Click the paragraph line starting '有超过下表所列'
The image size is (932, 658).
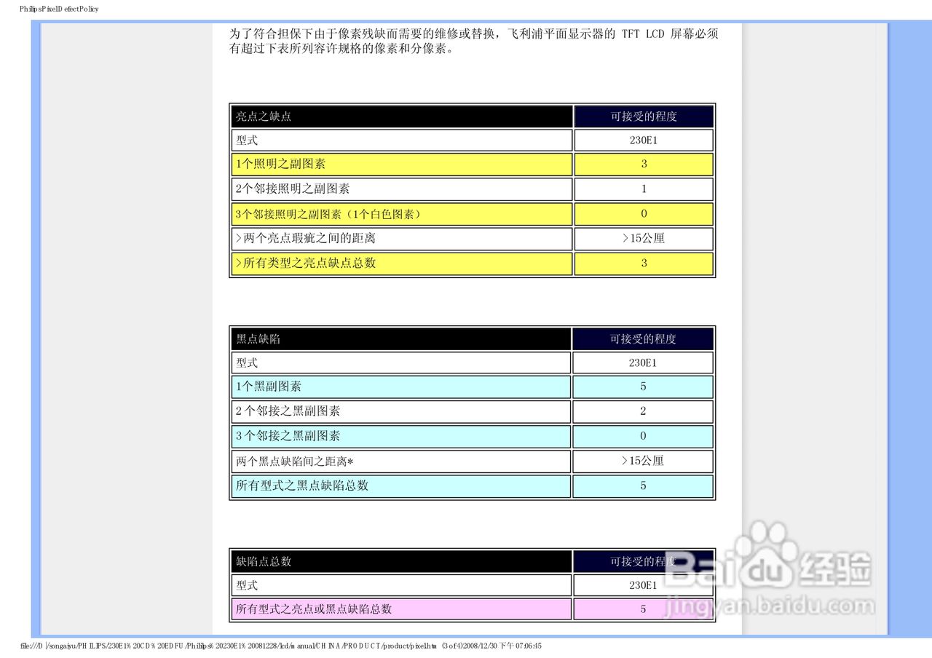341,49
